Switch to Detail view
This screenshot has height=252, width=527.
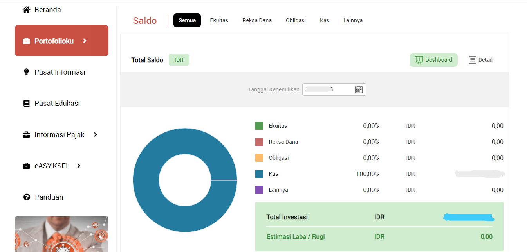click(x=480, y=60)
